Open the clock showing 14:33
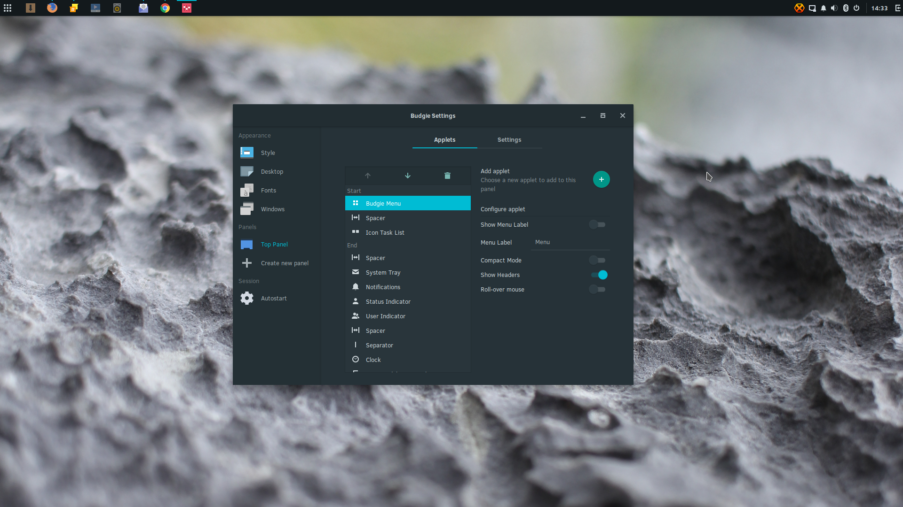903x507 pixels. (879, 8)
